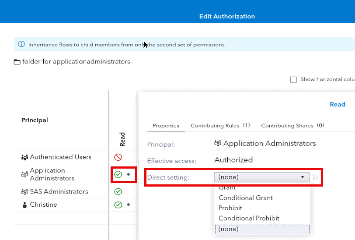This screenshot has height=240, width=355.
Task: Click the folder icon beside folder-for-applicationadministrators
Action: click(17, 62)
